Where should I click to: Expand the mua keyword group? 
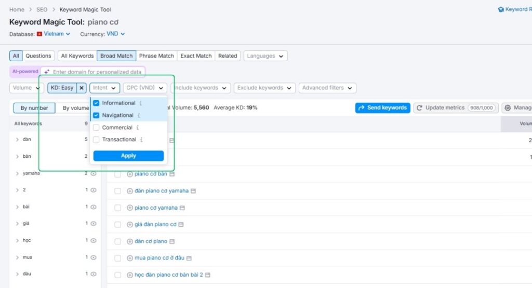[x=17, y=257]
